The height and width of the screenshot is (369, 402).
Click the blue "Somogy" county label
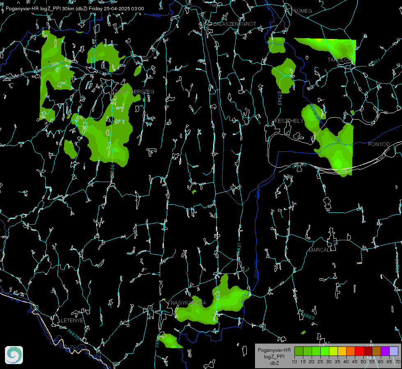click(256, 269)
